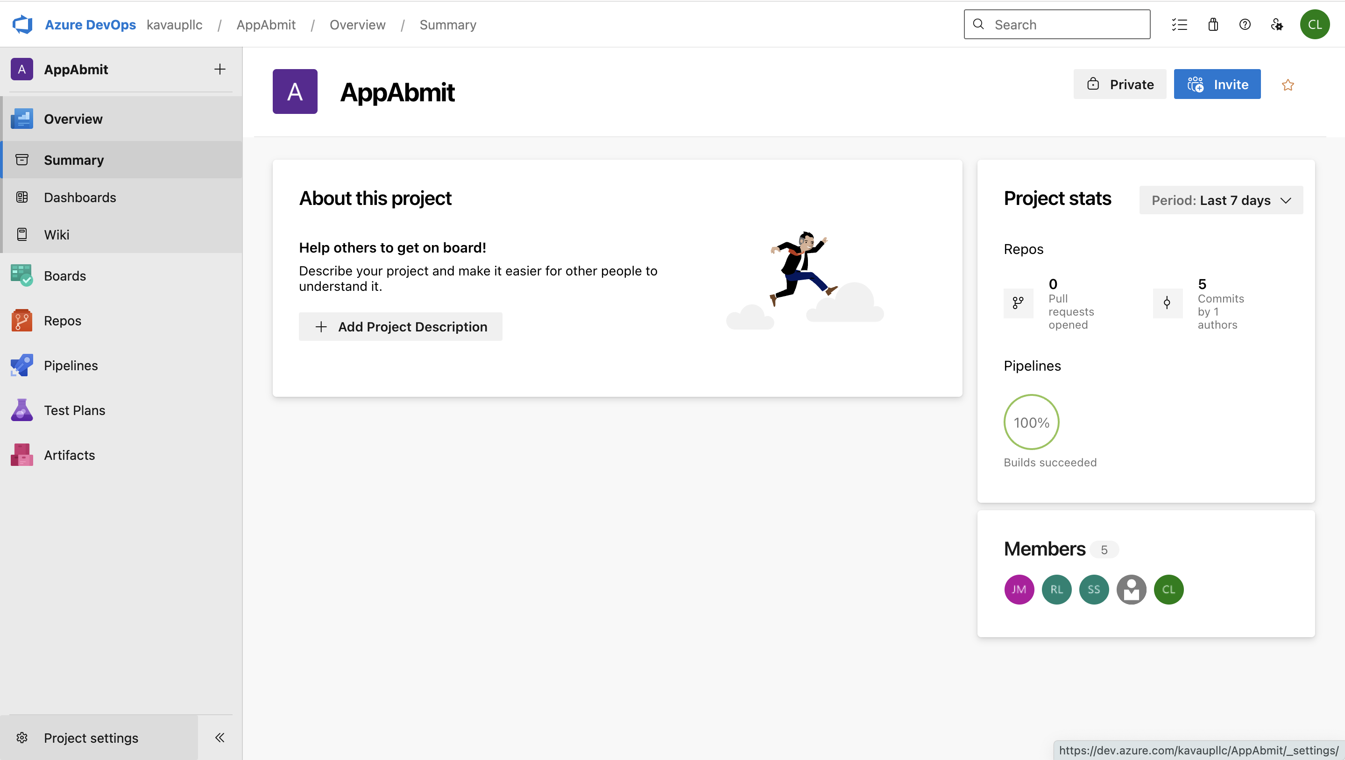Open the Test Plans flask icon
Image resolution: width=1345 pixels, height=760 pixels.
coord(21,410)
